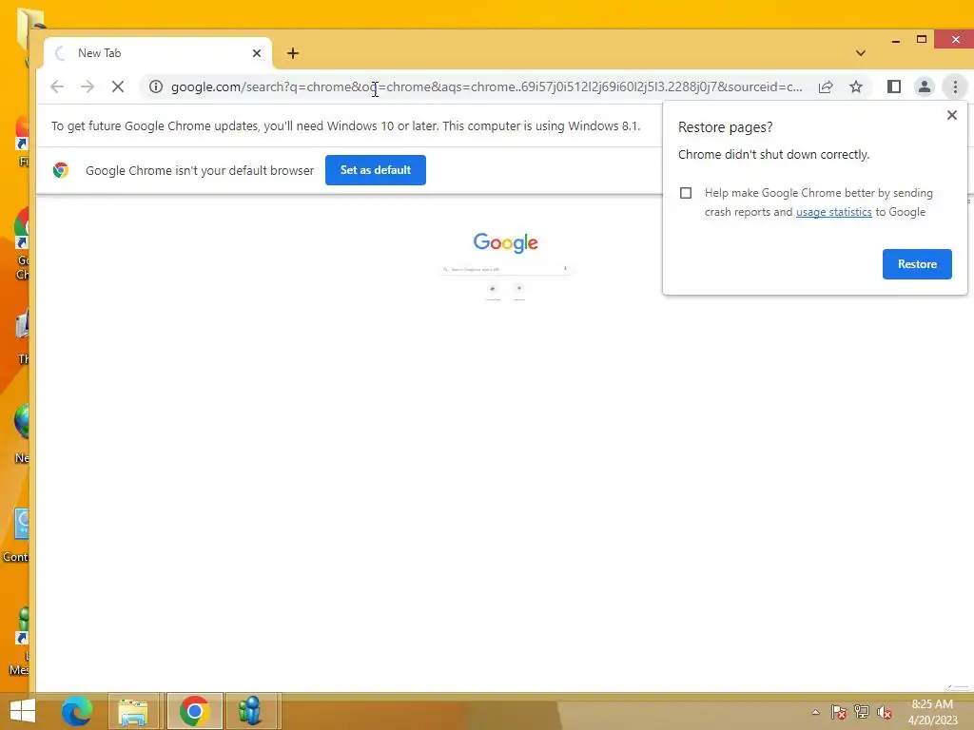Open network status tray icon
The height and width of the screenshot is (730, 974).
point(862,712)
